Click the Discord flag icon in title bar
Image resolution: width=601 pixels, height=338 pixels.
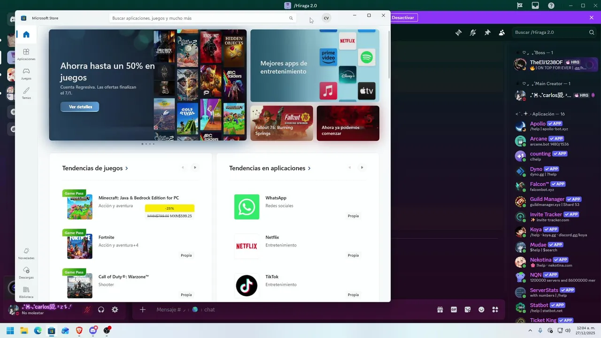tap(520, 6)
